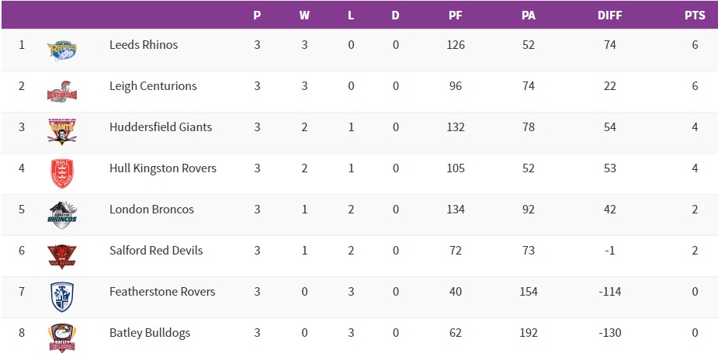The height and width of the screenshot is (357, 718).
Task: Click the Leeds Rhinos team logo
Action: tap(61, 49)
